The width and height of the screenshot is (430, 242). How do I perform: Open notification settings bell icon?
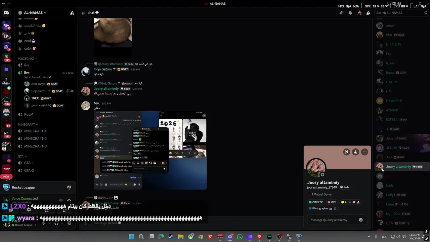350,13
